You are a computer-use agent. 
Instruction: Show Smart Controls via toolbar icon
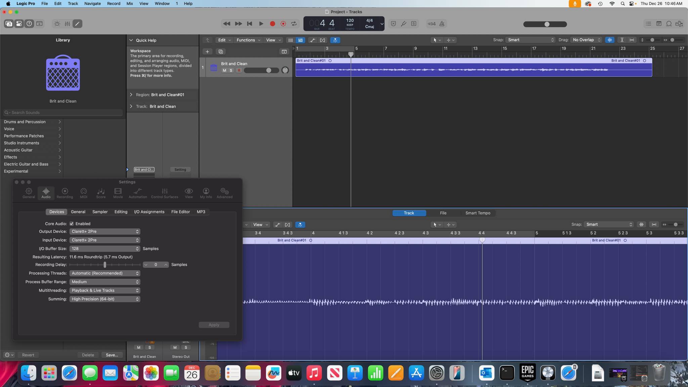point(57,24)
